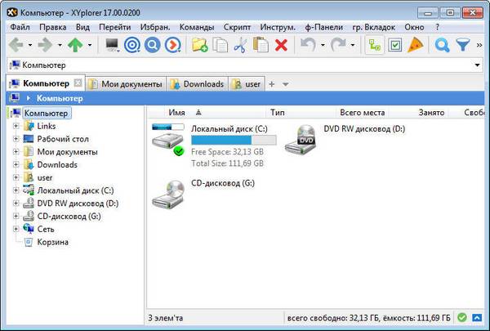Click the blue Find circle icon
This screenshot has height=331, width=490.
153,45
